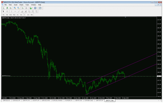The height and width of the screenshot is (103, 163).
Task: Switch to GBPCHF,H4 chart tab
Action: click(x=99, y=100)
